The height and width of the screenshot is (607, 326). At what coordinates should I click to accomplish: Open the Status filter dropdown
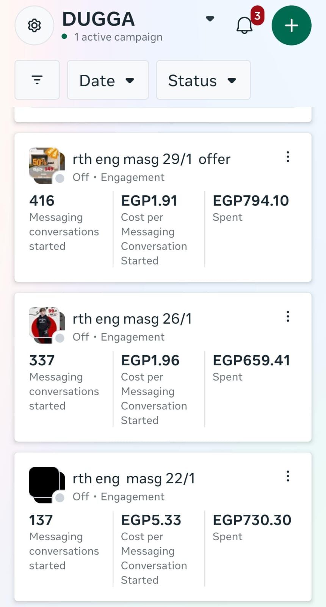coord(203,80)
